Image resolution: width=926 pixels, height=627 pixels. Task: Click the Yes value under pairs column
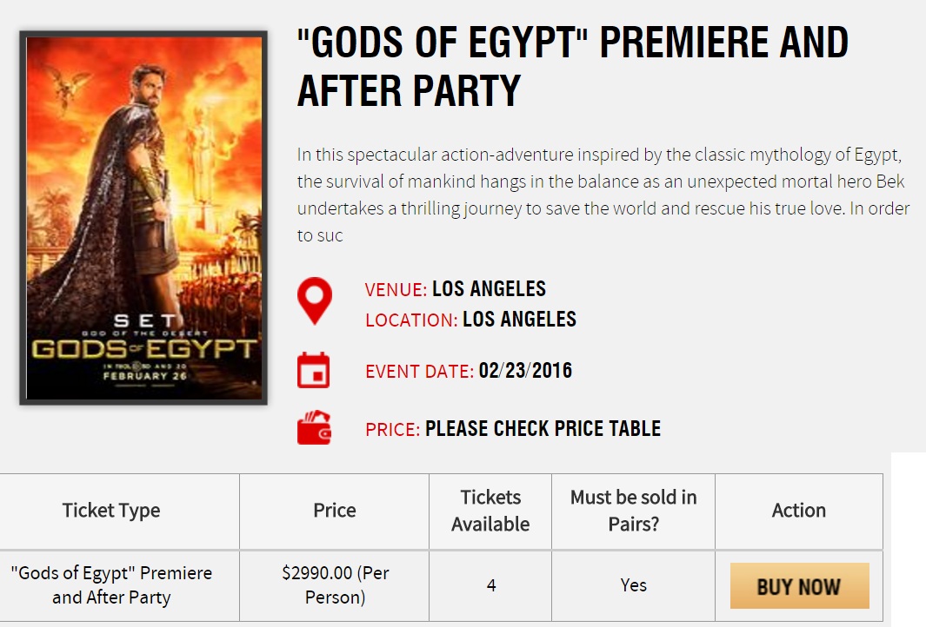click(633, 585)
